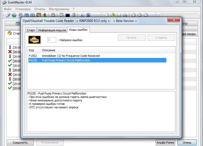This screenshot has height=146, width=203.
Task: Select the P1502 Immobilizer error row
Action: (x=97, y=56)
